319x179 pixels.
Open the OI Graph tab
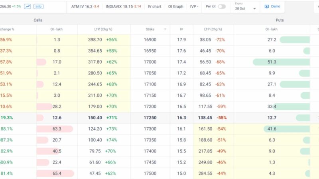[175, 6]
